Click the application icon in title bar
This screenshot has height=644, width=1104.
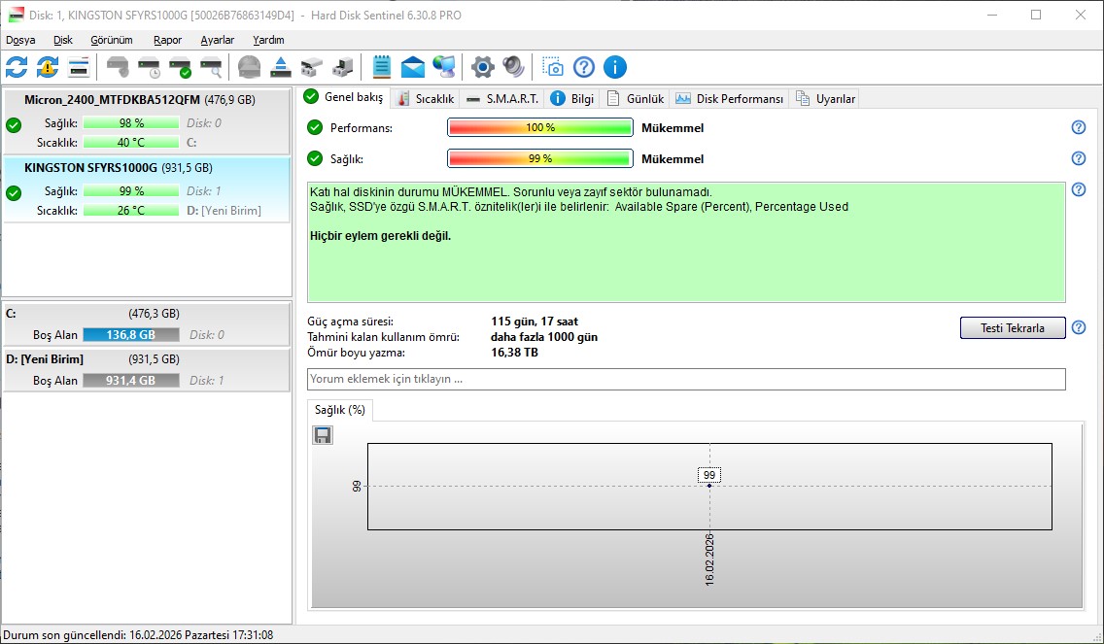click(16, 15)
